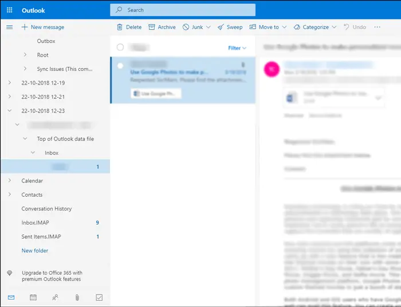Toggle the select-all circle above message list

click(120, 47)
